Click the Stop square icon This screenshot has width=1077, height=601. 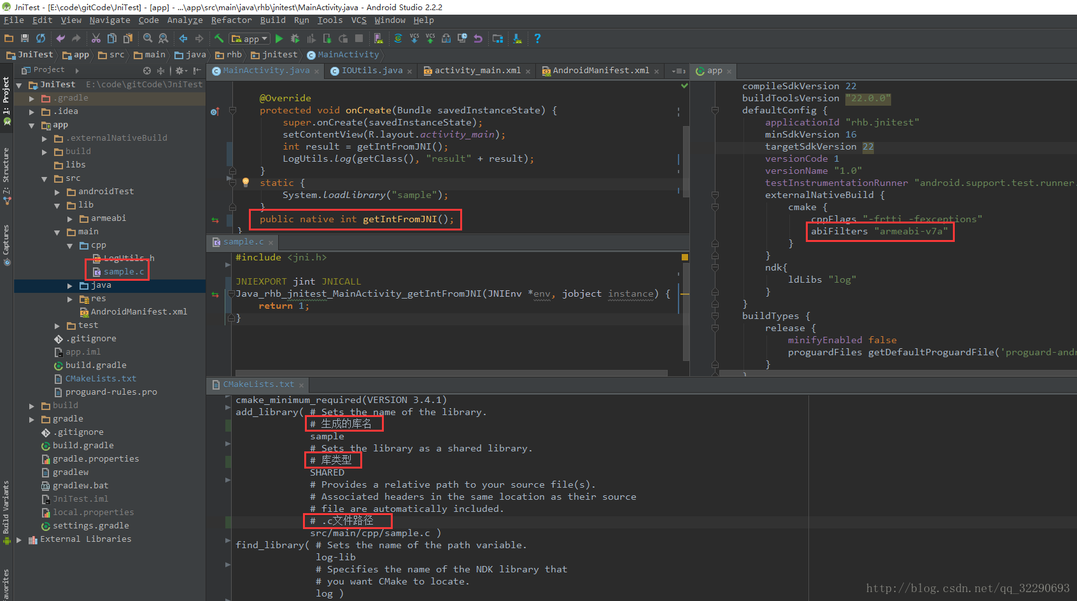click(359, 38)
